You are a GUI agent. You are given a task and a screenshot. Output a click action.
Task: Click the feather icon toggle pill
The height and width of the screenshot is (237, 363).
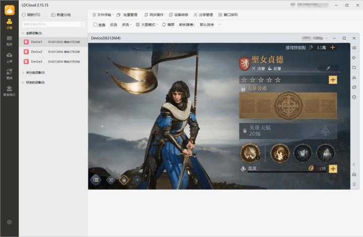pyautogui.click(x=328, y=68)
